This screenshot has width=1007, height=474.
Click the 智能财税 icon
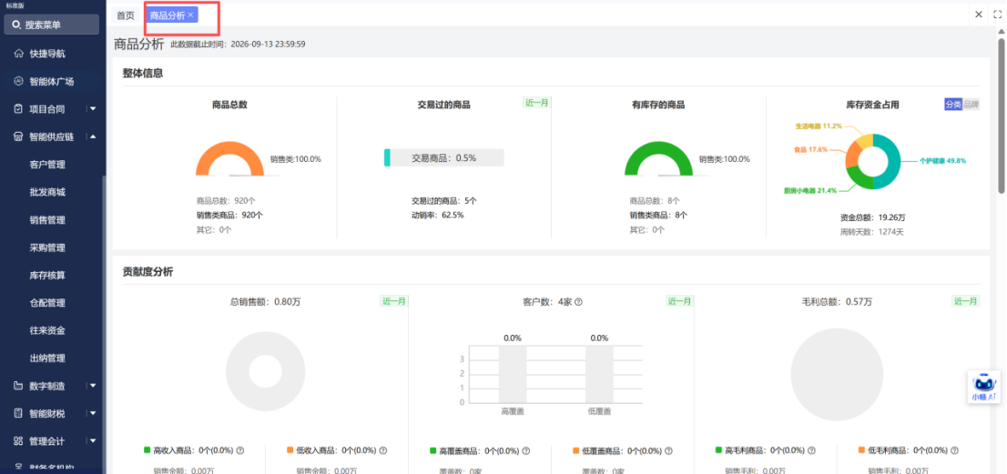point(18,414)
